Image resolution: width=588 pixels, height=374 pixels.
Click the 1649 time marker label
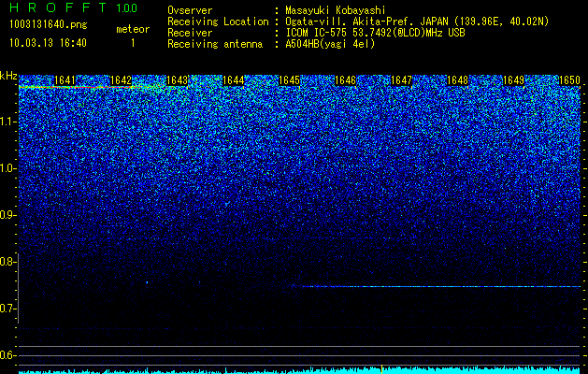[x=513, y=80]
